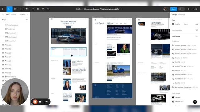Open page 01 Прототипирование
Image resolution: width=200 pixels, height=112 pixels.
(x=12, y=25)
